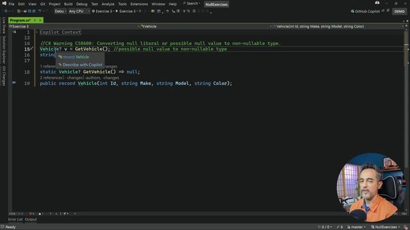Open the Build menu

point(69,4)
